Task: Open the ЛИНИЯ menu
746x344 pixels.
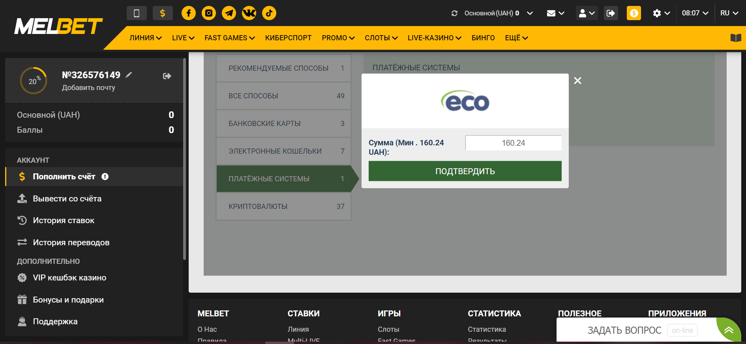Action: tap(146, 38)
